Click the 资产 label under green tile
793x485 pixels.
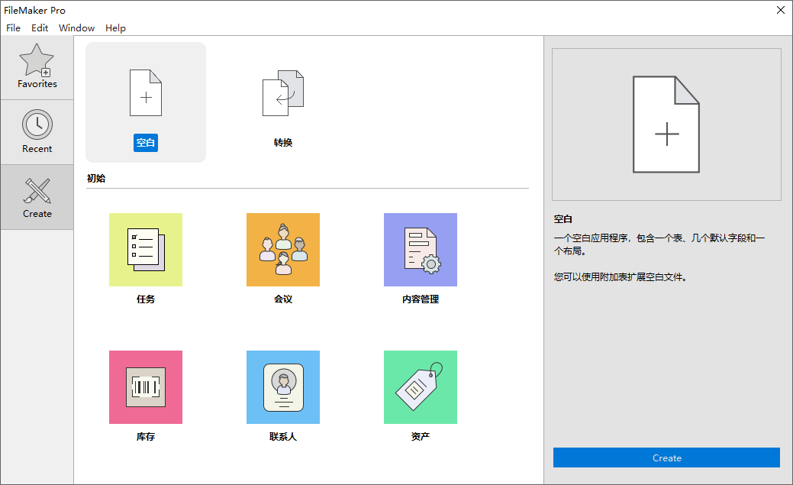click(421, 436)
